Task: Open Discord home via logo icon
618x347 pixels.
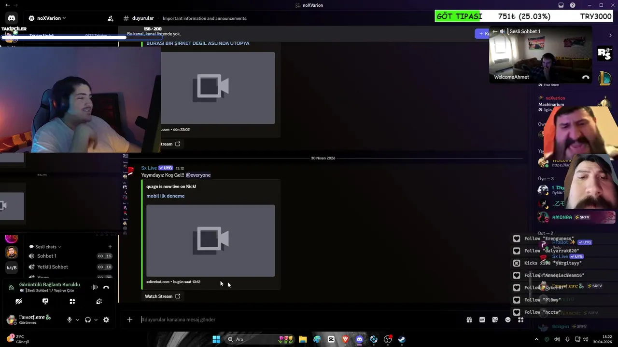Action: pyautogui.click(x=12, y=18)
